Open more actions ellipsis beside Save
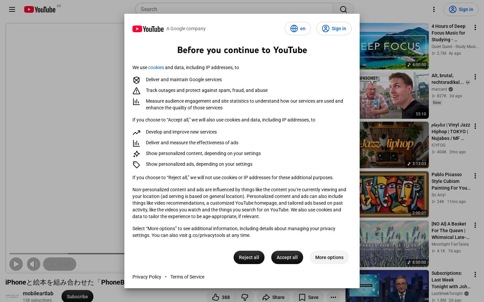 point(333,297)
